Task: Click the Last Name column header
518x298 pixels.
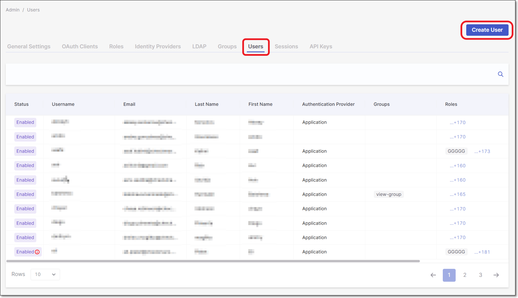Action: (207, 104)
